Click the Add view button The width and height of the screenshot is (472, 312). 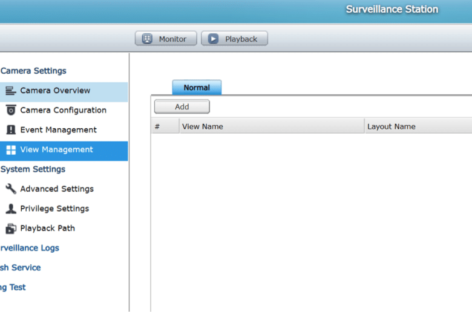click(x=182, y=107)
